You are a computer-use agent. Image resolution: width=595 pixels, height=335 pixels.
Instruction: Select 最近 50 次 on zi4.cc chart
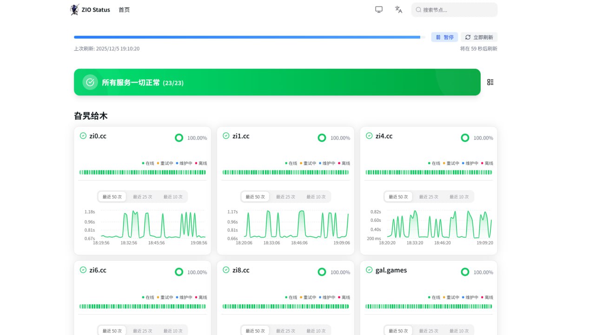pos(398,197)
